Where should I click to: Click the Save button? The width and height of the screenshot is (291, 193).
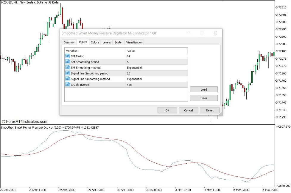pyautogui.click(x=204, y=98)
